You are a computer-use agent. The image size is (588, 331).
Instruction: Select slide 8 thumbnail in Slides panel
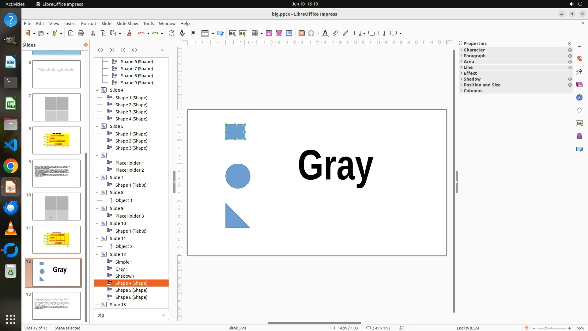56,140
